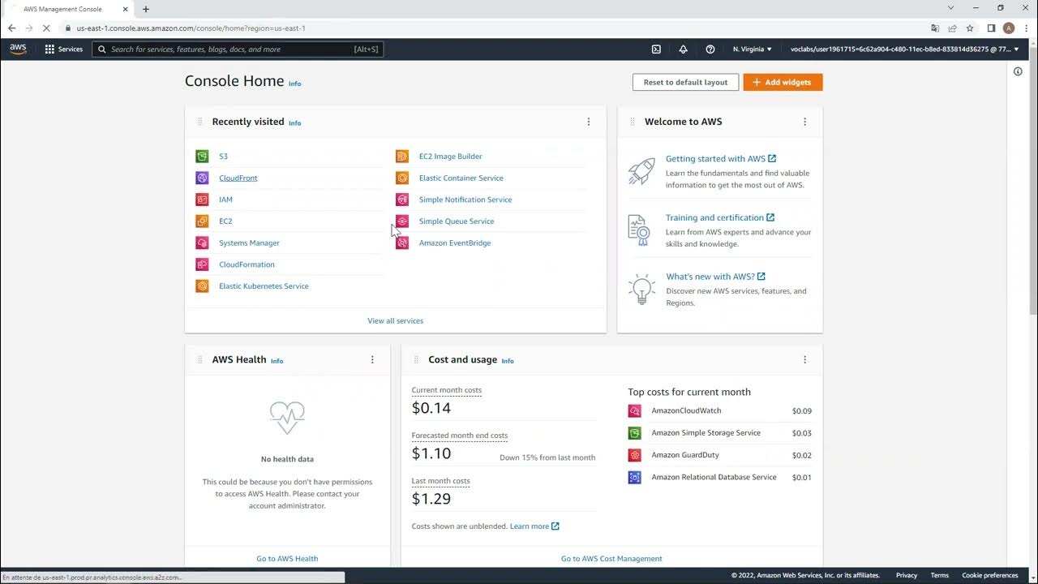This screenshot has width=1038, height=584.
Task: Click the IAM service icon
Action: coord(202,200)
